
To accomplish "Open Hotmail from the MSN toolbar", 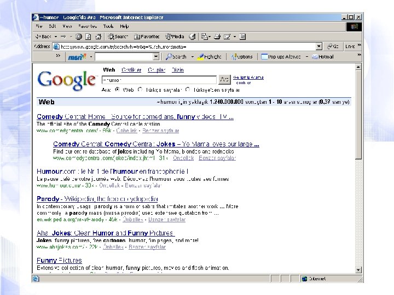I will click(x=323, y=57).
